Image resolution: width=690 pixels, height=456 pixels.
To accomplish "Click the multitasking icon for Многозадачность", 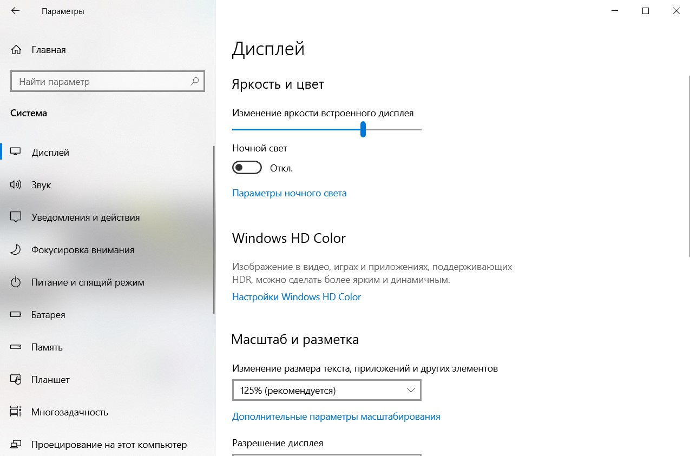I will click(16, 412).
